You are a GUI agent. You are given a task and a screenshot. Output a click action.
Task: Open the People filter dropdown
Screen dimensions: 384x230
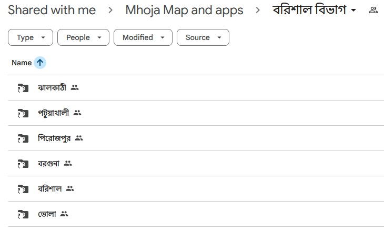click(83, 37)
